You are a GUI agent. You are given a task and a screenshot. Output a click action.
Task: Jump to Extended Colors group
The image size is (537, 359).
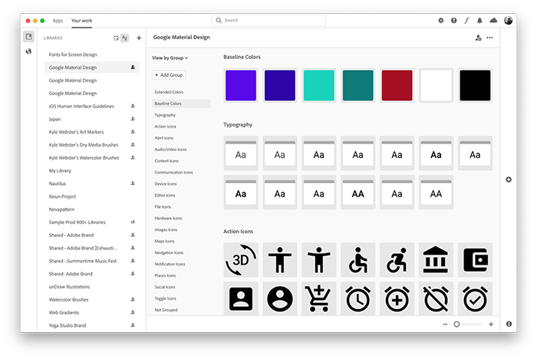(x=169, y=92)
